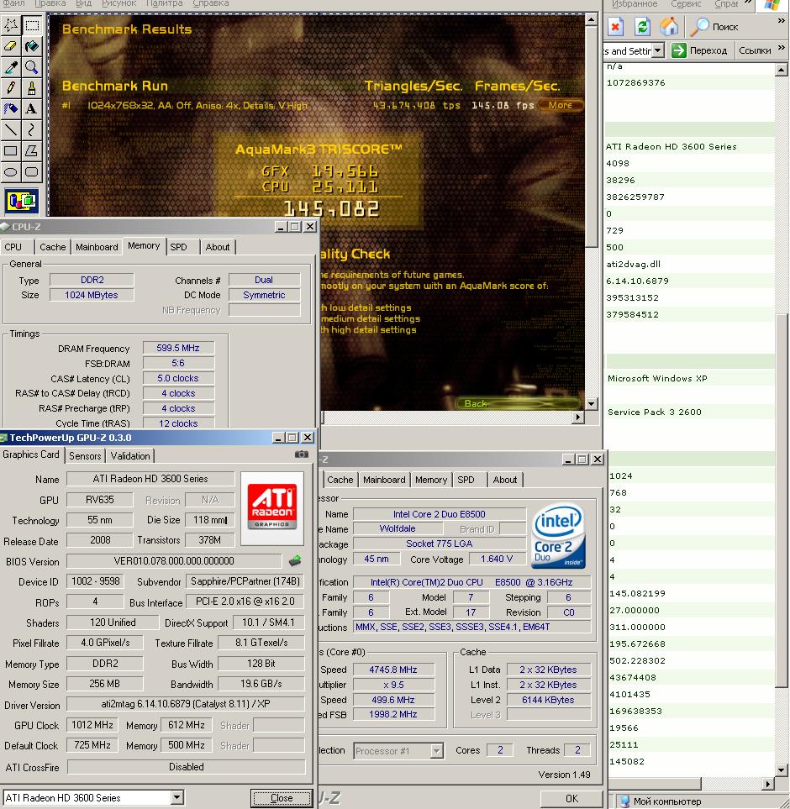This screenshot has width=790, height=809.
Task: Click the ATI Radeon logo in GPU-Z
Action: tap(272, 507)
